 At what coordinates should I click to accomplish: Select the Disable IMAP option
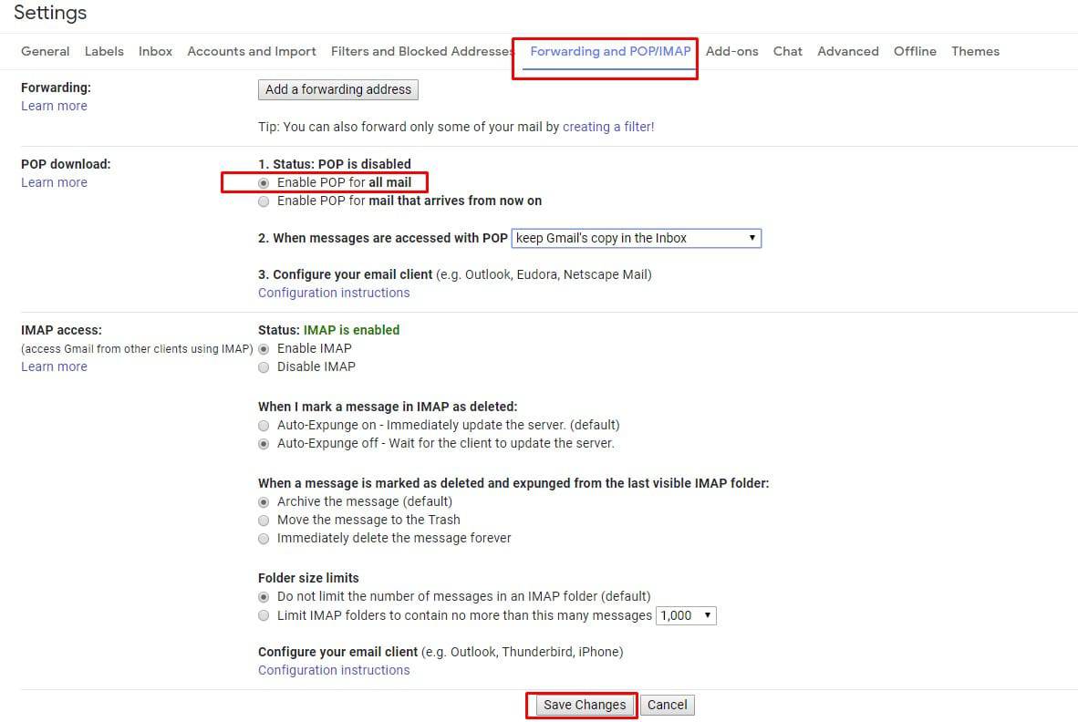tap(264, 366)
